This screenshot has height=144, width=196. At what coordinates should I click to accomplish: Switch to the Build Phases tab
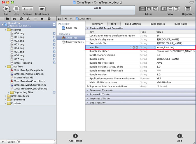point(158,24)
